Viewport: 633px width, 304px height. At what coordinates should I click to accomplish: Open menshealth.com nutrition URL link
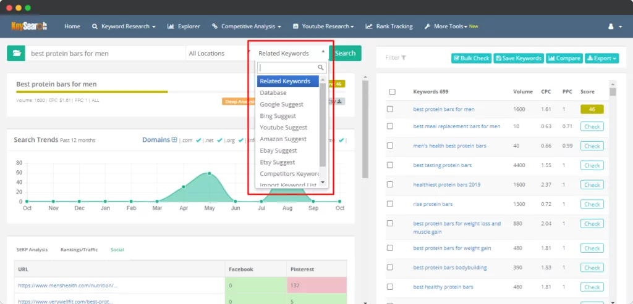point(68,286)
